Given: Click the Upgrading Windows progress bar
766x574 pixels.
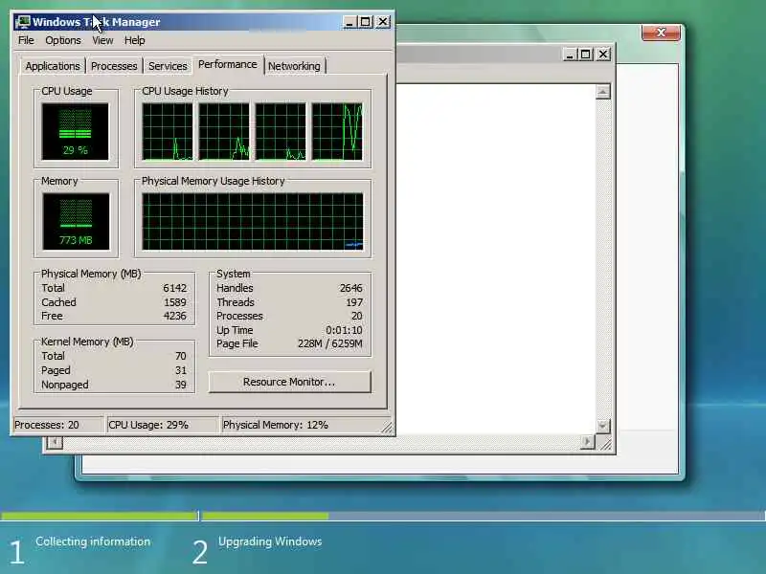Looking at the screenshot, I should (x=484, y=516).
